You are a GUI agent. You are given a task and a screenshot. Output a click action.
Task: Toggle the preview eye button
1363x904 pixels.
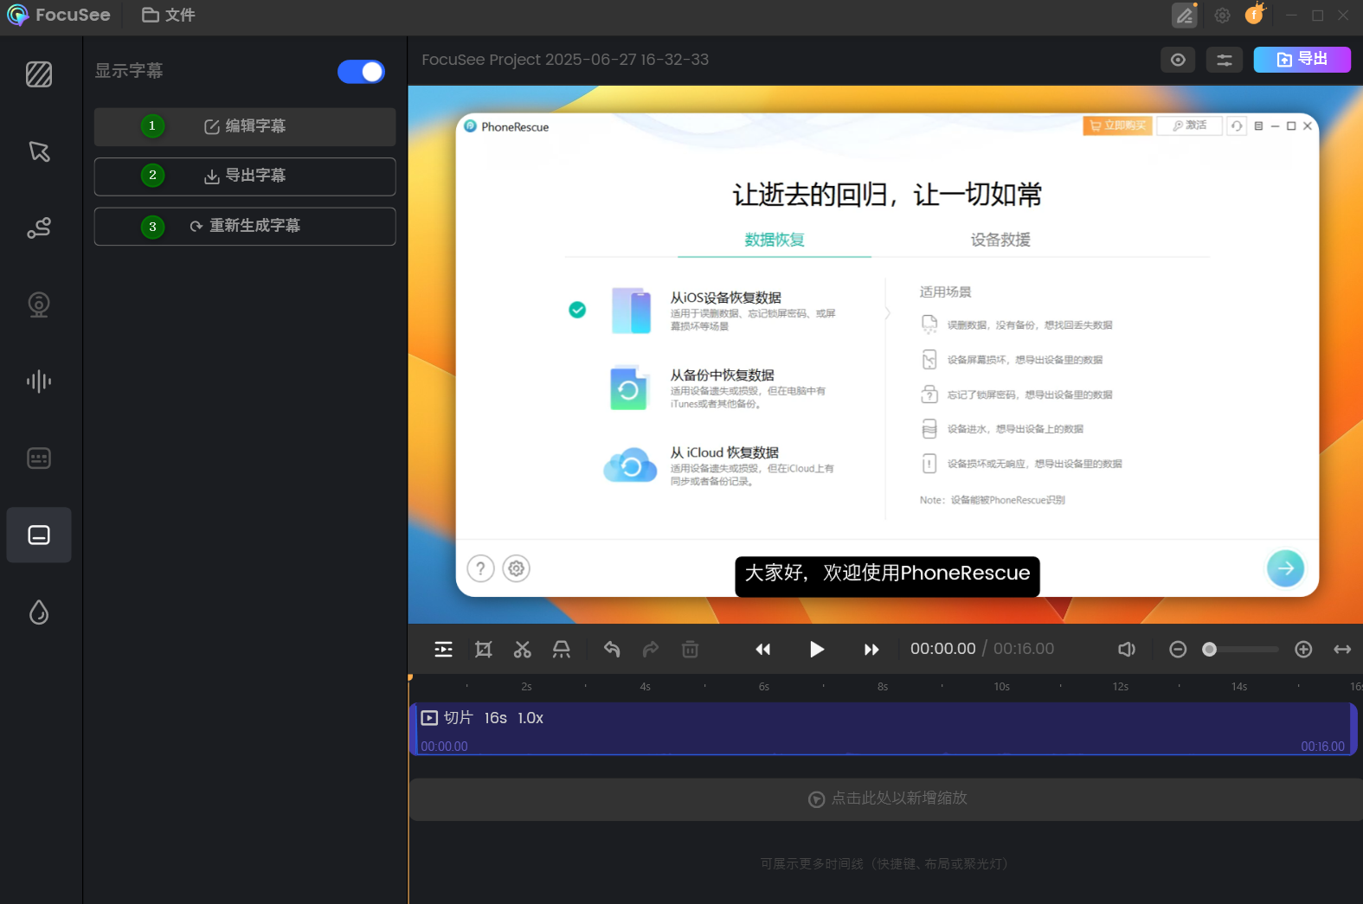pyautogui.click(x=1178, y=60)
